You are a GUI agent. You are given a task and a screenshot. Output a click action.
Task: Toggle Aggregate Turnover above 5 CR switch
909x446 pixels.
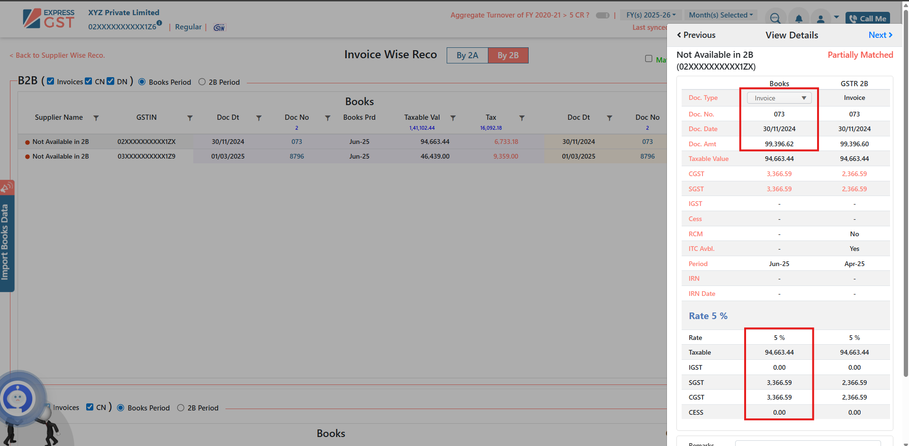(603, 15)
